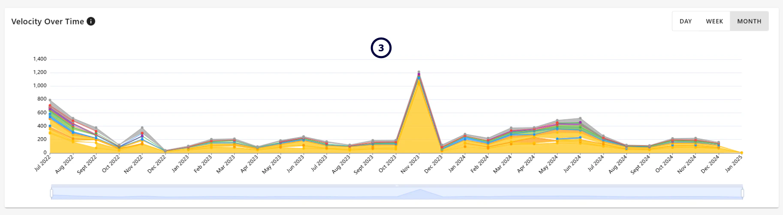The image size is (783, 215).
Task: Click the Jul 2022 x-axis label
Action: point(43,164)
